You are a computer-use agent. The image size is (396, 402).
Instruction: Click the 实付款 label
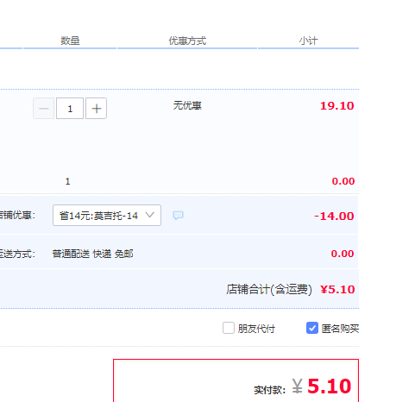point(269,390)
